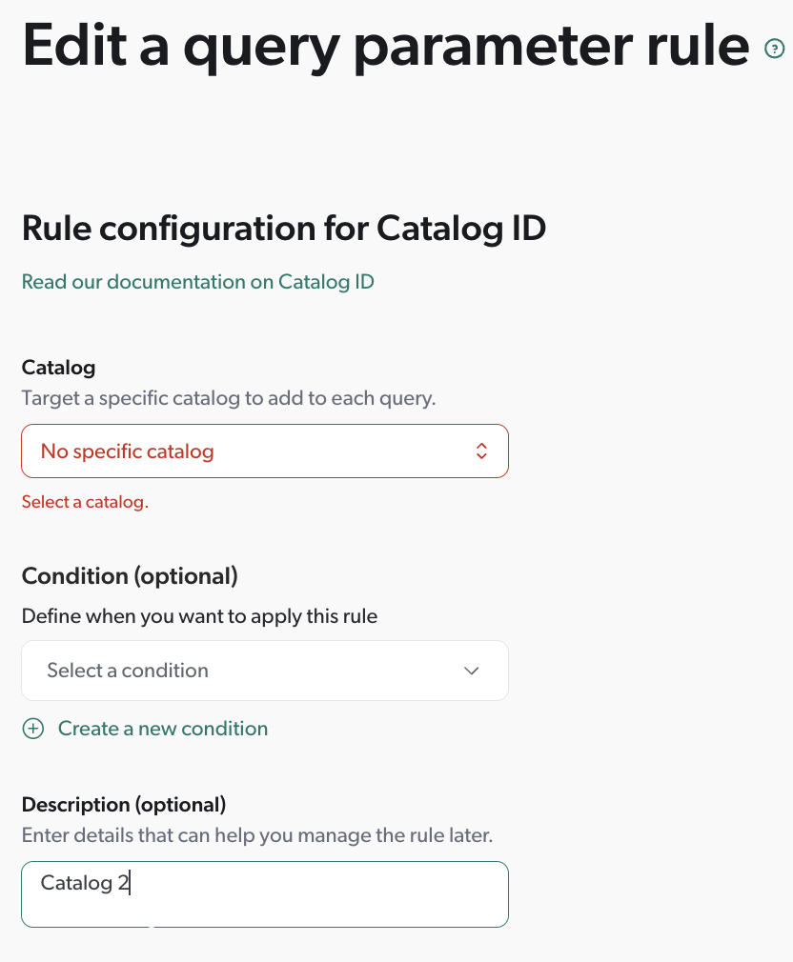This screenshot has width=793, height=962.
Task: Click the Description optional label
Action: pyautogui.click(x=122, y=804)
